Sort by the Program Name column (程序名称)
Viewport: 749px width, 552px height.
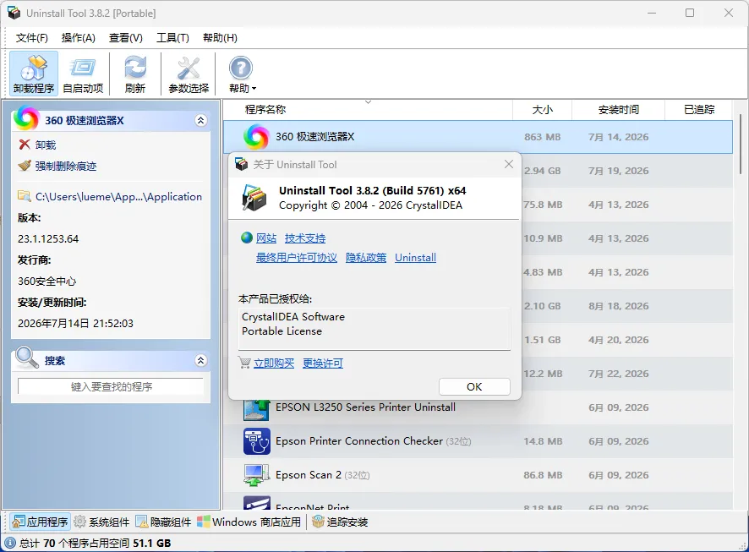pyautogui.click(x=368, y=110)
